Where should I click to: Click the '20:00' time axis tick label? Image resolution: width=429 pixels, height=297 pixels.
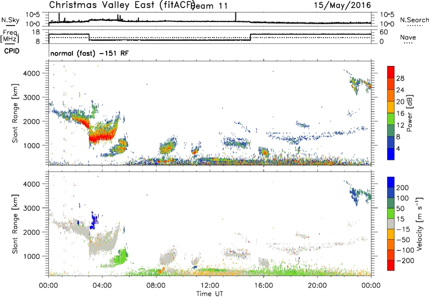tap(317, 286)
